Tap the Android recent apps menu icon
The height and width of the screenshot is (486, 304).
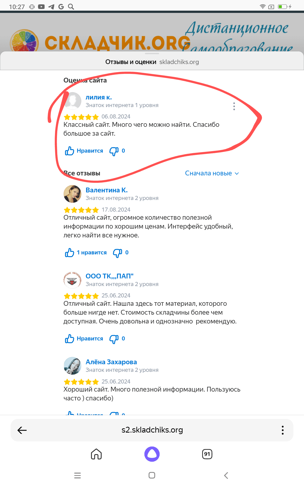[78, 475]
